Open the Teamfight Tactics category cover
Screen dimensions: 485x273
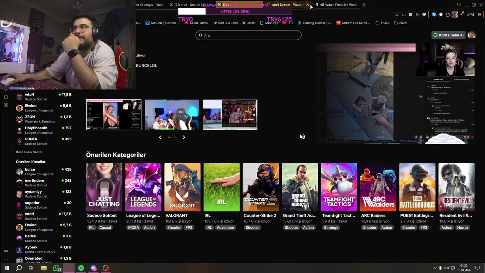point(339,187)
